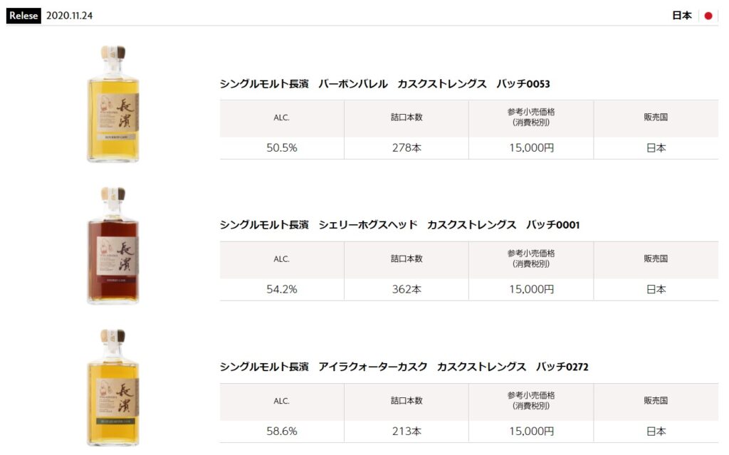
Task: Open the Bourbon Barrel bottle thumbnail
Action: click(x=113, y=104)
